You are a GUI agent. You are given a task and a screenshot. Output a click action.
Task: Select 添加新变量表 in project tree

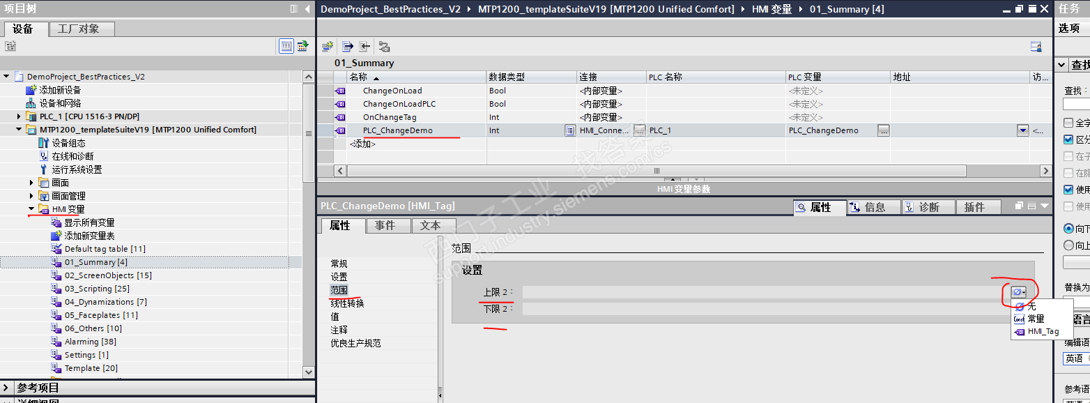tap(89, 236)
